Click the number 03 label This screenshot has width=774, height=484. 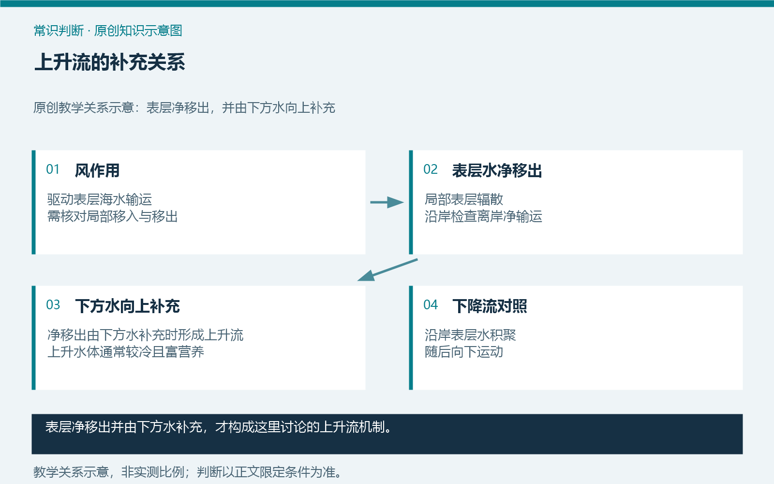[x=53, y=305]
